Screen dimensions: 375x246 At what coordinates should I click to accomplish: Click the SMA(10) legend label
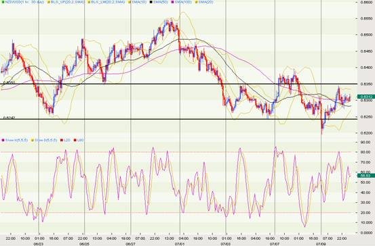tap(140, 2)
